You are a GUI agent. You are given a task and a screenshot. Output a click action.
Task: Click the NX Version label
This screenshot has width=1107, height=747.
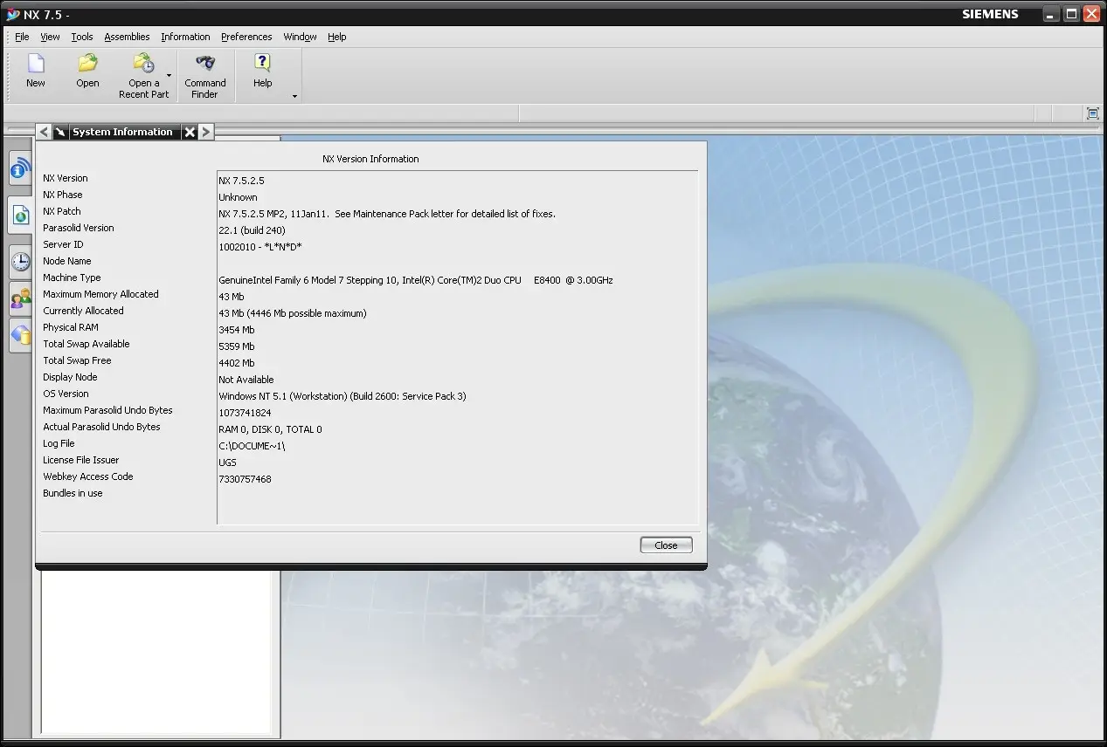tap(66, 178)
